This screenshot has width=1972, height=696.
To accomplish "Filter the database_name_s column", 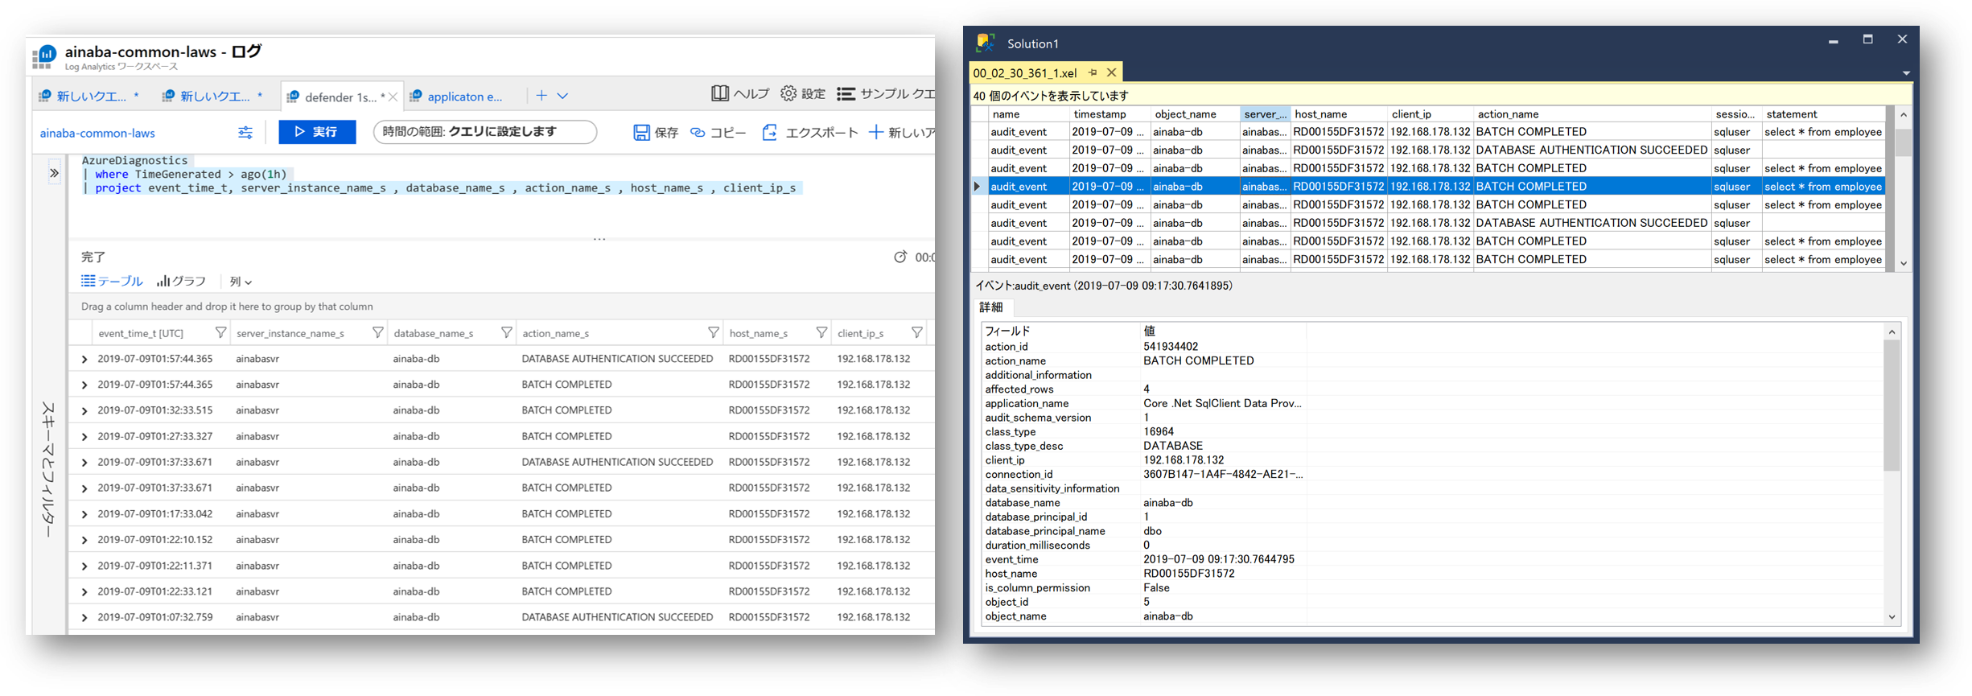I will [x=506, y=332].
